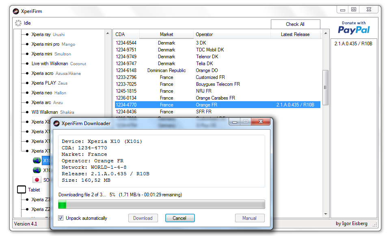Image resolution: width=389 pixels, height=236 pixels.
Task: Select Xperia mini pro Mango device
Action: coord(53,44)
